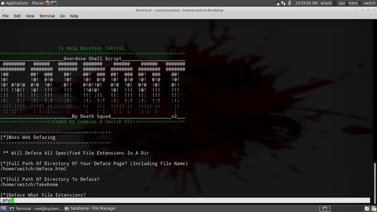The width and height of the screenshot is (377, 212).
Task: Click '[*]Full Path Of Directory To Deface?' line
Action: pos(49,179)
